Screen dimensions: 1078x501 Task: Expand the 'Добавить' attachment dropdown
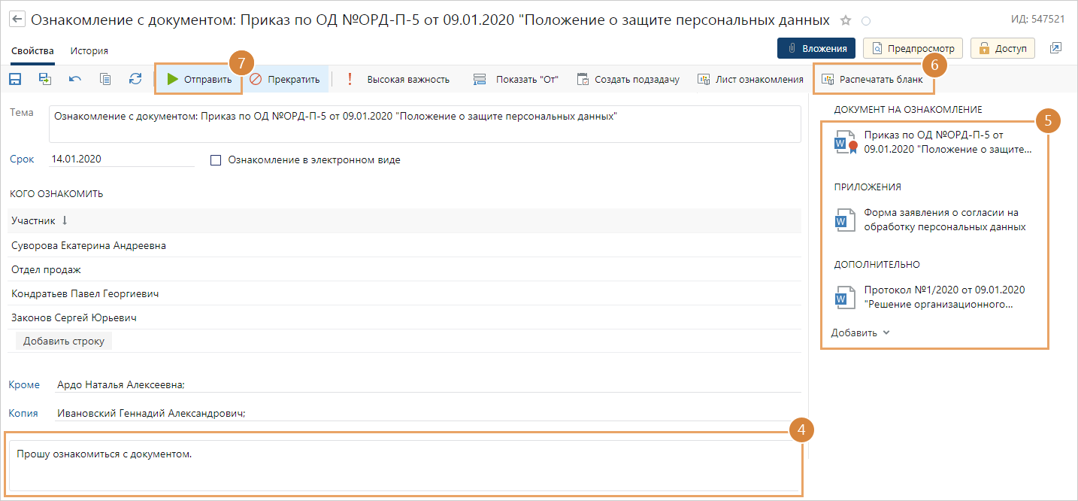click(861, 332)
